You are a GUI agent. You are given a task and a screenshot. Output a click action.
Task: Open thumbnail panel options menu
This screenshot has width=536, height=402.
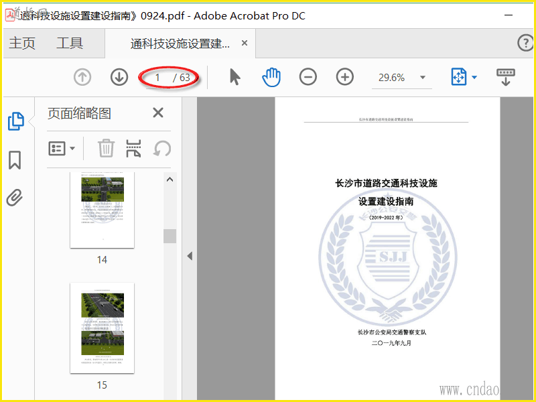click(x=62, y=149)
